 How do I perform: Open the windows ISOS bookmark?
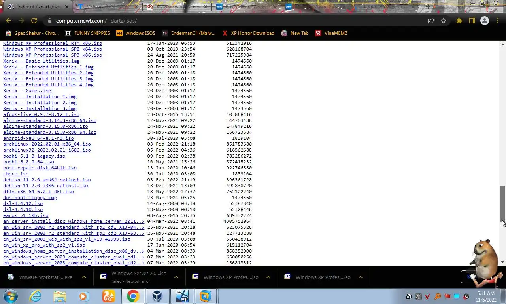[x=136, y=33]
